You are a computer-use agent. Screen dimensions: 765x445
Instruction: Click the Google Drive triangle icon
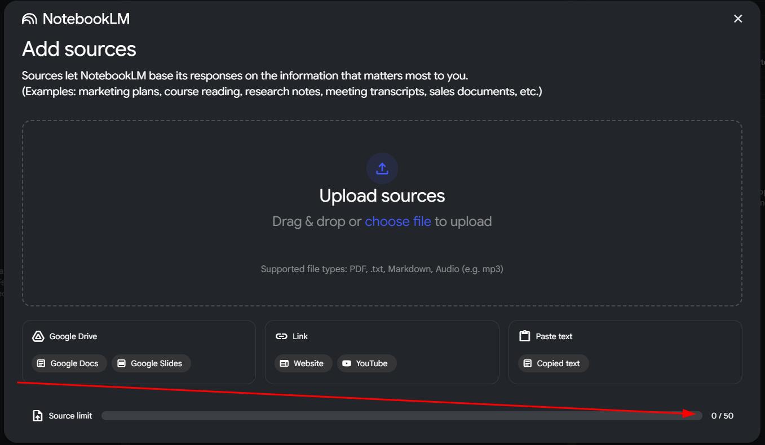pos(38,336)
